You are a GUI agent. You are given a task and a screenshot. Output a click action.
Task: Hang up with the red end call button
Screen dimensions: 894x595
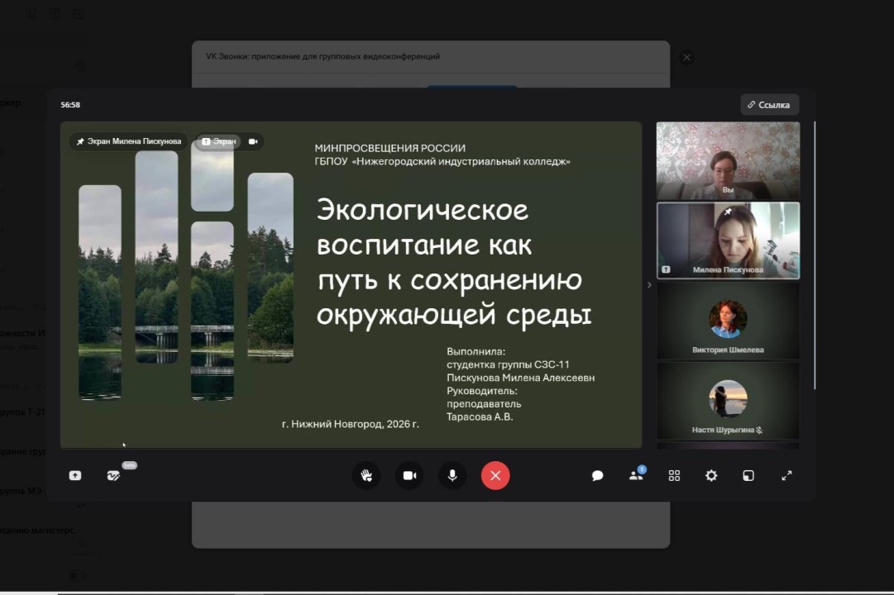[x=495, y=475]
